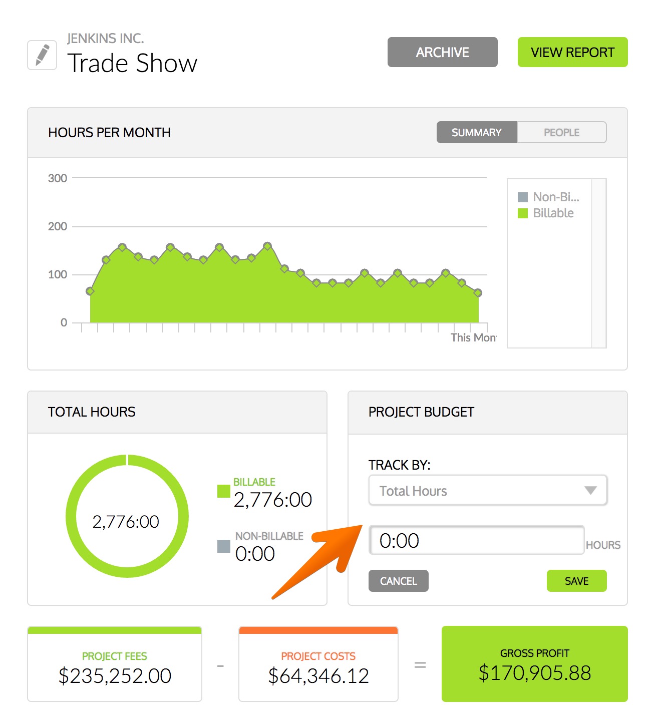Cancel the project budget edit
Viewport: 656px width, 715px height.
tap(398, 581)
